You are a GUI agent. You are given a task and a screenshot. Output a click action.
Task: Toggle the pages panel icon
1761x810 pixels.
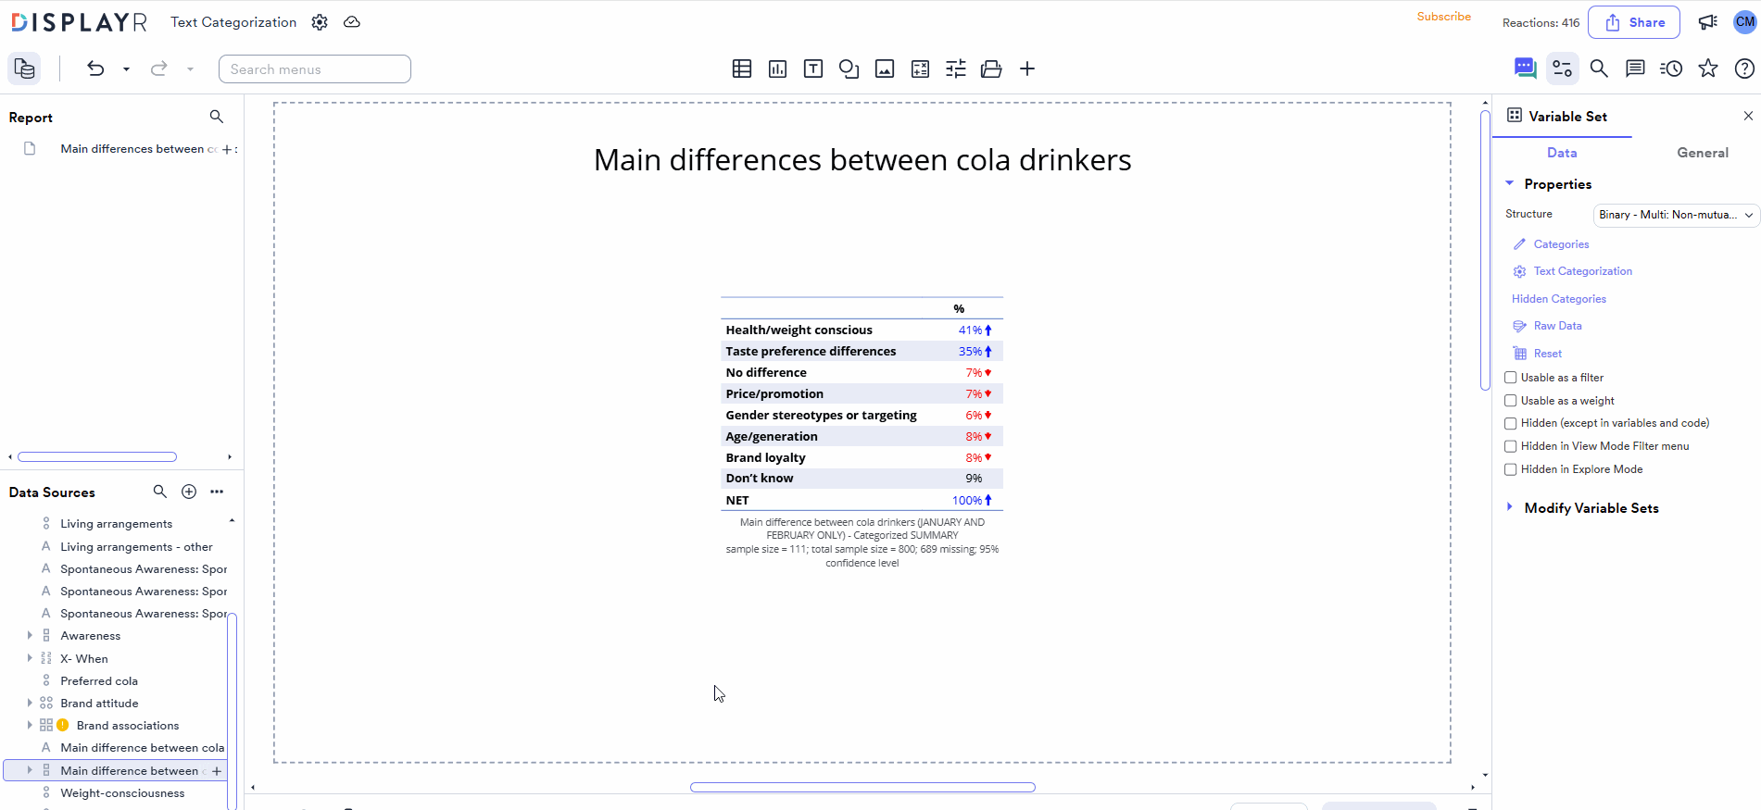(x=25, y=69)
